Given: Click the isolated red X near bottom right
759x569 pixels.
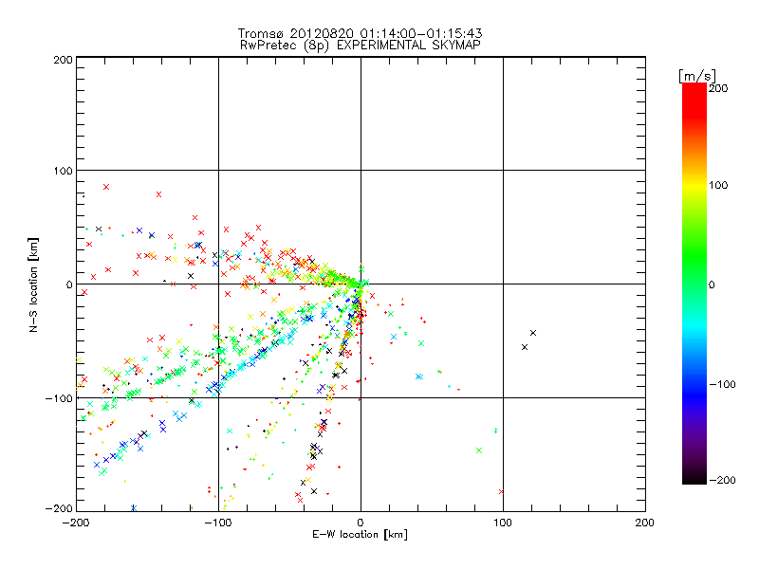Looking at the screenshot, I should (501, 491).
